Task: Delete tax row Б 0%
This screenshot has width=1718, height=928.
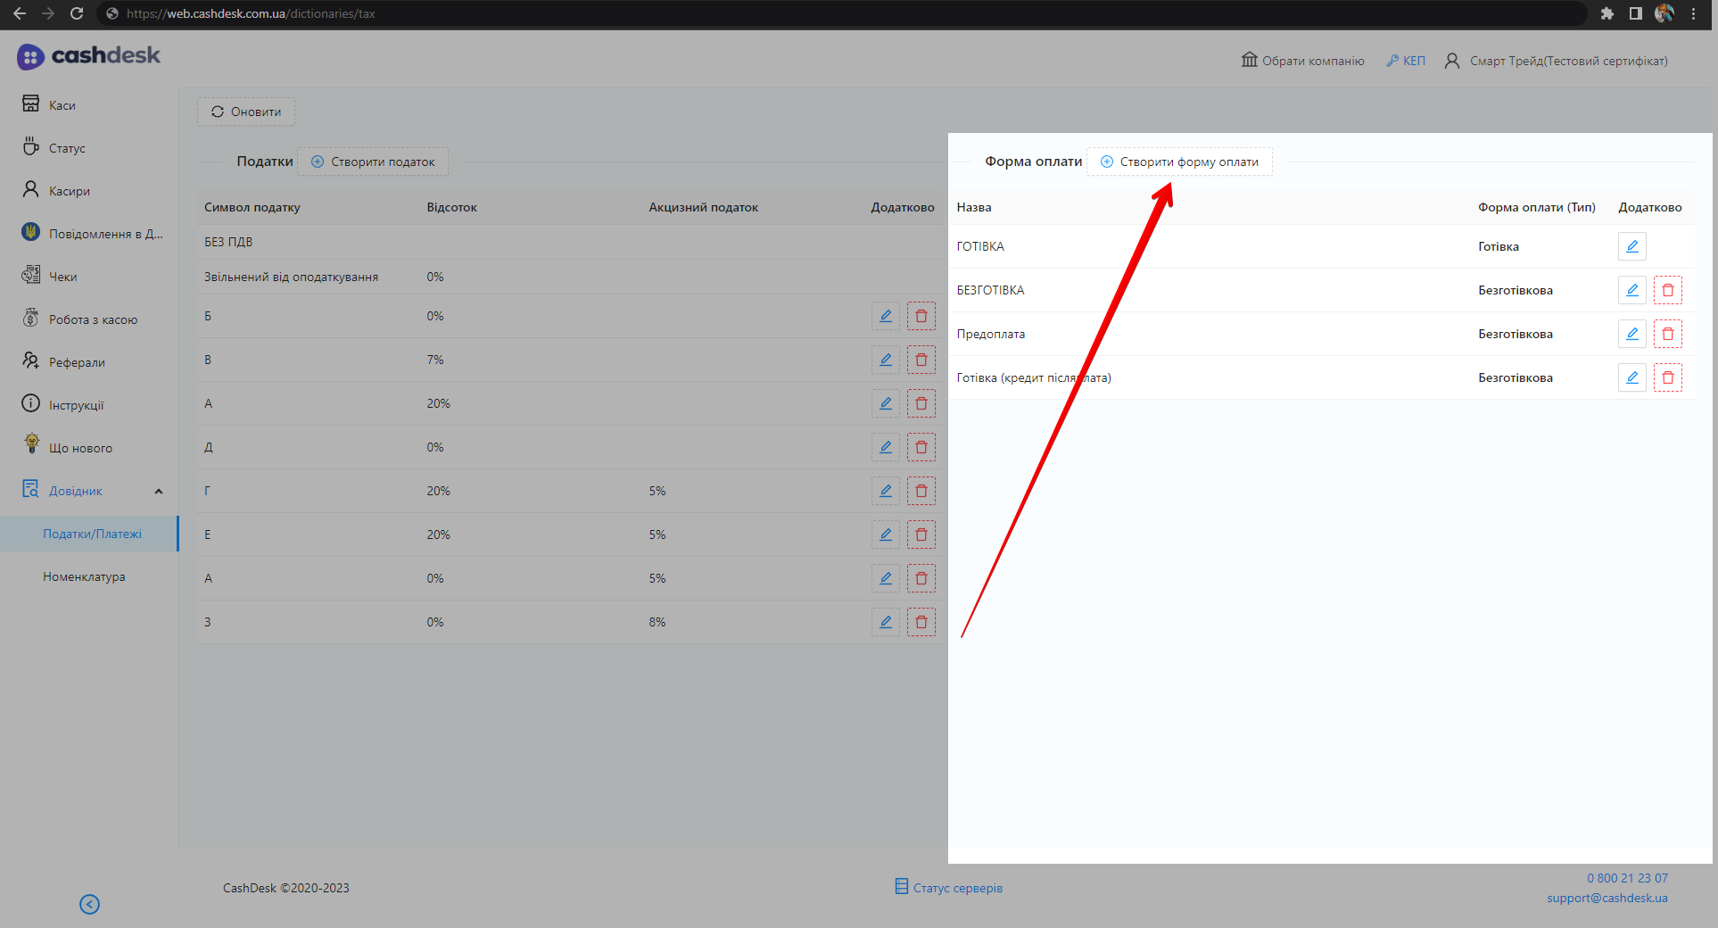Action: coord(921,316)
